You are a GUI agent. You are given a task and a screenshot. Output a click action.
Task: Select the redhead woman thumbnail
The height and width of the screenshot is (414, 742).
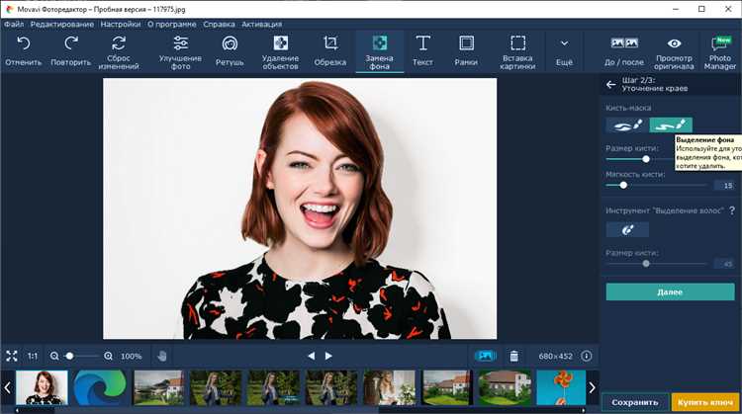[42, 387]
